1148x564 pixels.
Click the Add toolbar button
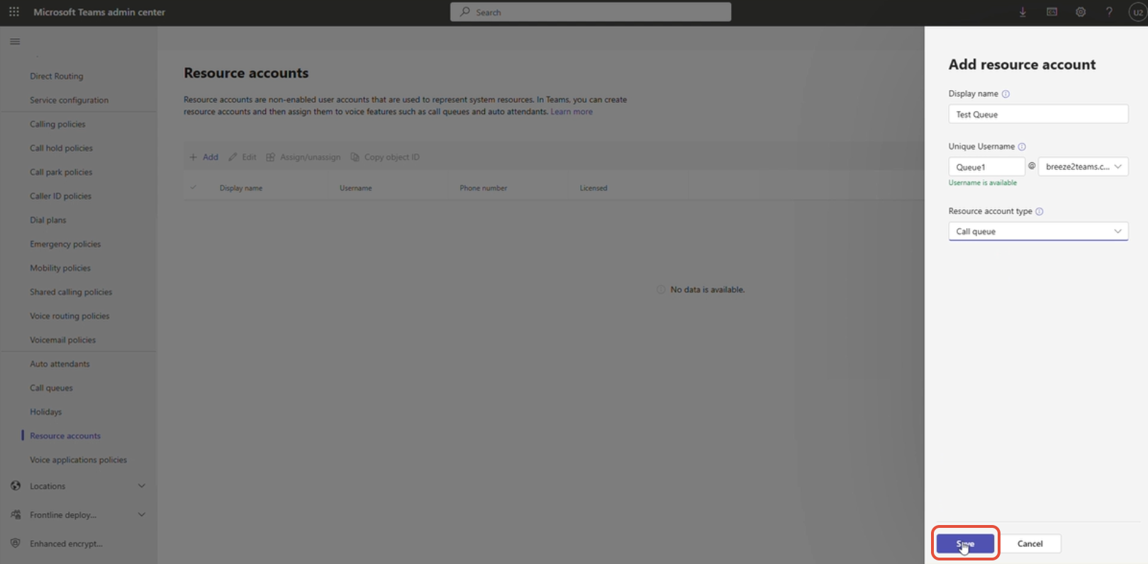click(204, 157)
